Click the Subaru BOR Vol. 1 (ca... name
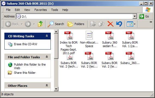155x98 pixels. click(130, 44)
